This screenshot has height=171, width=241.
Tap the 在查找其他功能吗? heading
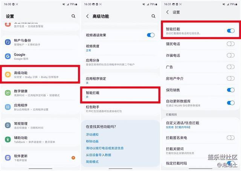101,127
